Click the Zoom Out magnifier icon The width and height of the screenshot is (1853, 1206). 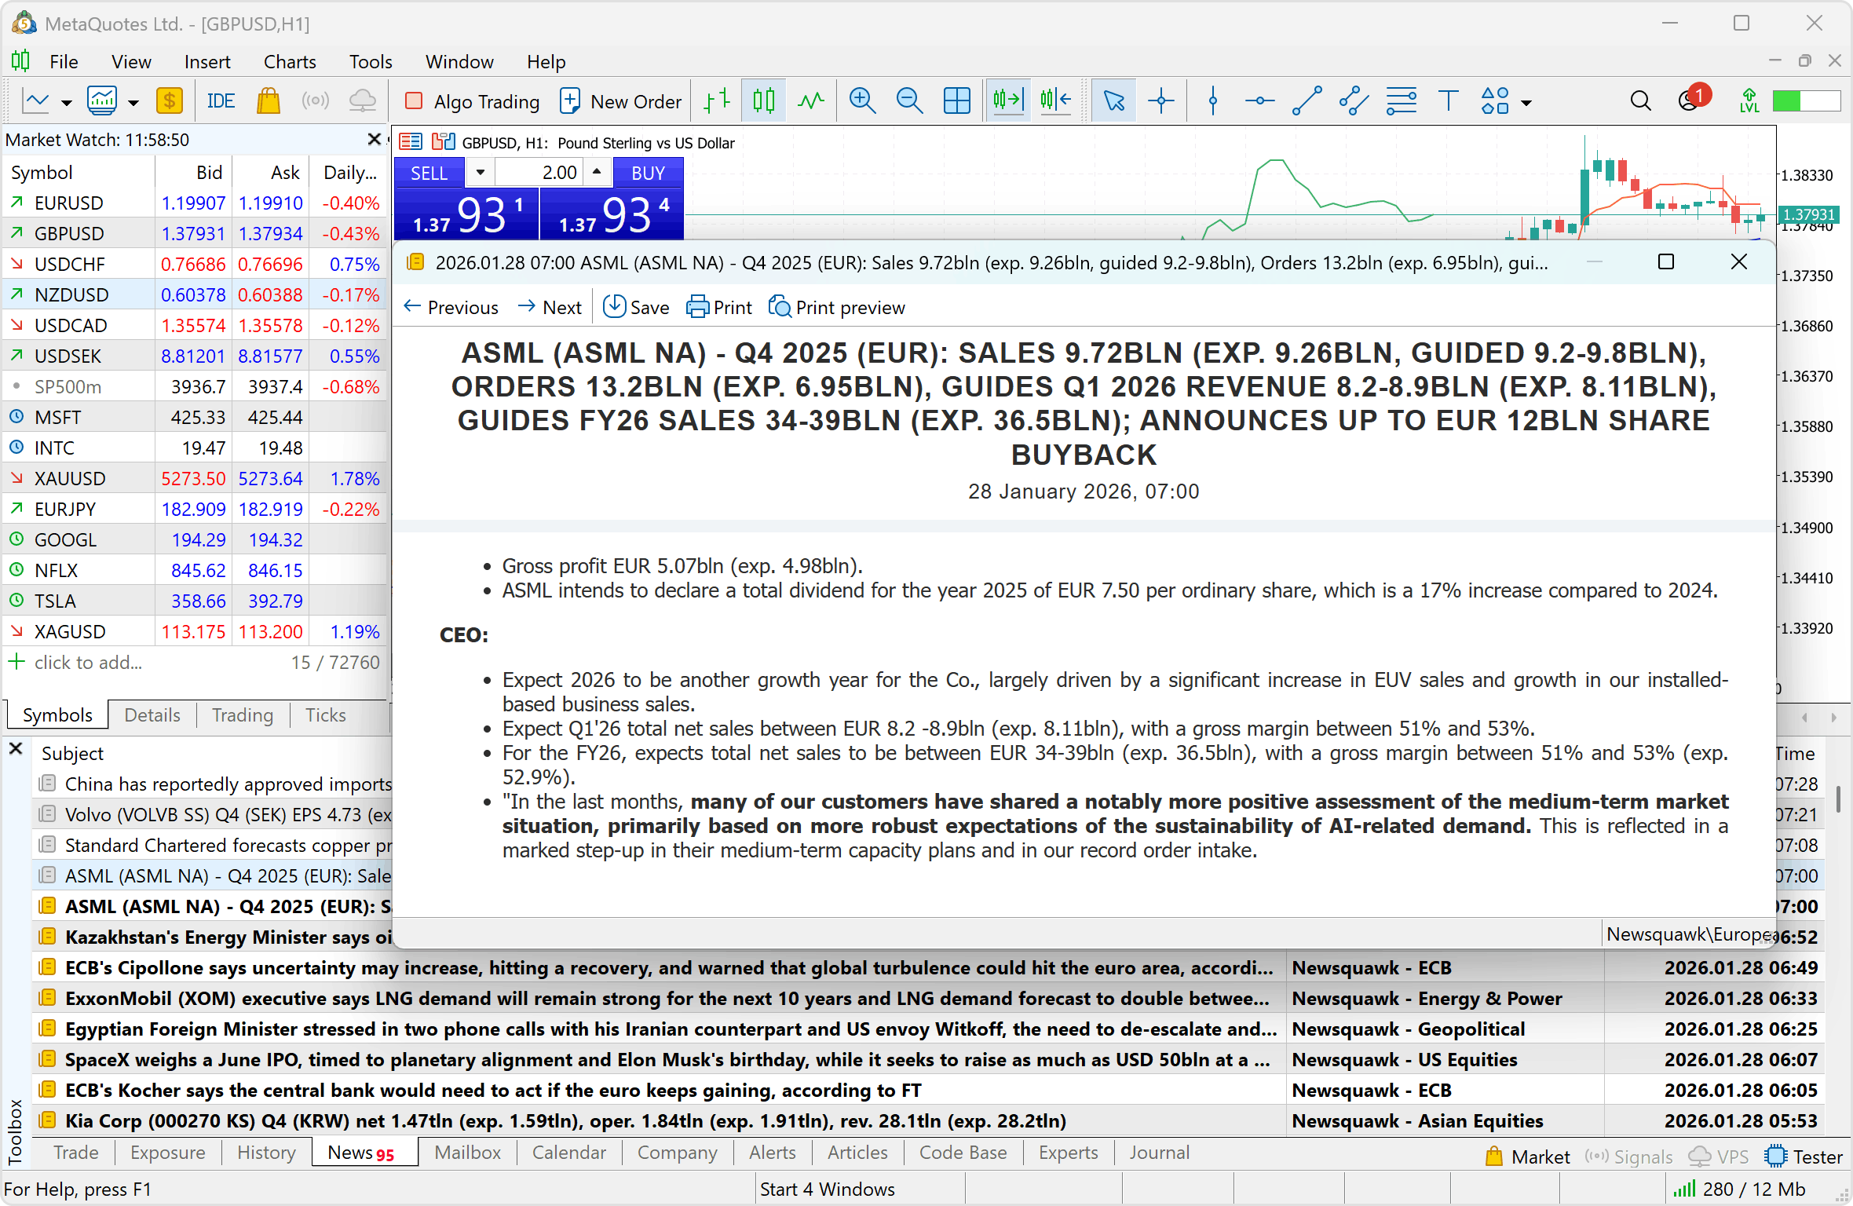909,101
